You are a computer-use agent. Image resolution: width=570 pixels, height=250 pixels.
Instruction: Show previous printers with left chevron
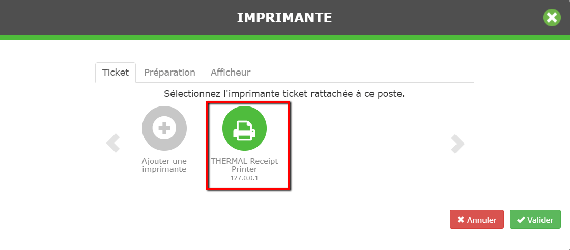113,143
